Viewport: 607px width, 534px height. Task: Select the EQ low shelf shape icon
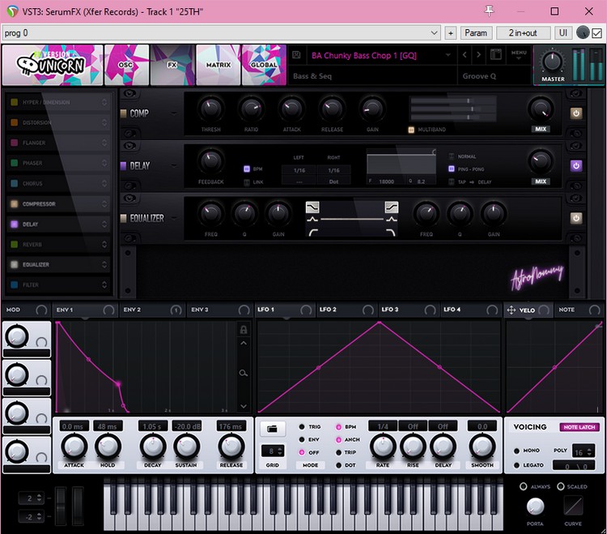coord(312,207)
